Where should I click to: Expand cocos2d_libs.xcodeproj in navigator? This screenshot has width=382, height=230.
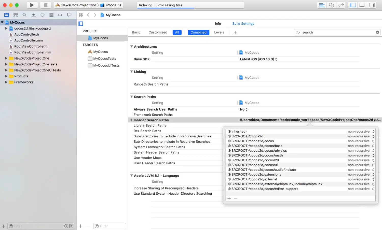coord(6,28)
